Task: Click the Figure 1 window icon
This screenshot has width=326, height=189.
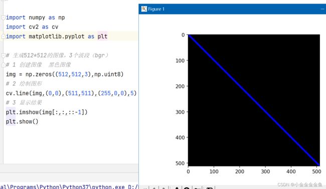Action: click(x=144, y=9)
